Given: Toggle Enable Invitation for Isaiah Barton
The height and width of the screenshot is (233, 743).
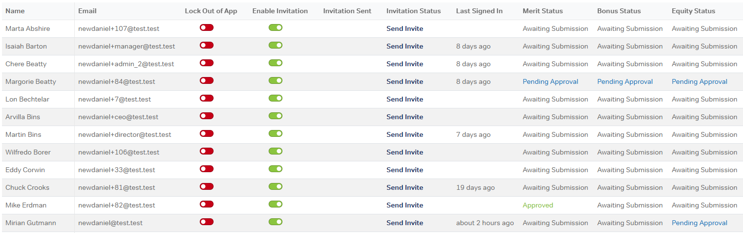Looking at the screenshot, I should point(276,46).
